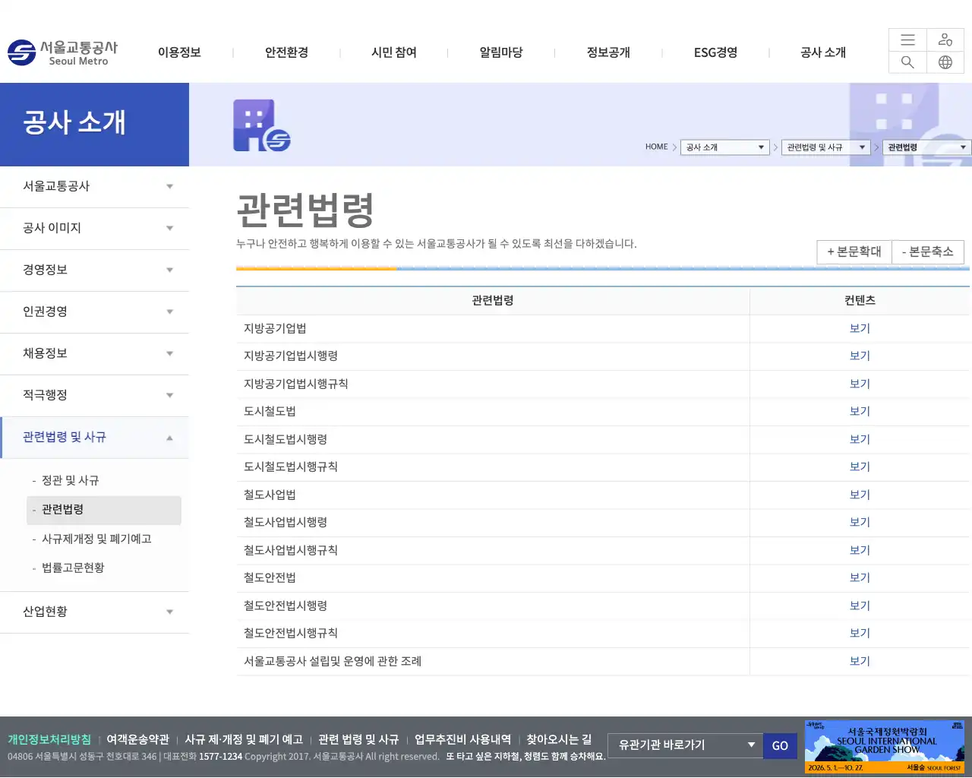
Task: Click the user login icon
Action: pos(945,40)
